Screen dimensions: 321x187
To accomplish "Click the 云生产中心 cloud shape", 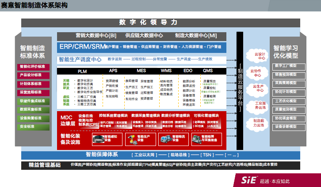I will point(260,88).
